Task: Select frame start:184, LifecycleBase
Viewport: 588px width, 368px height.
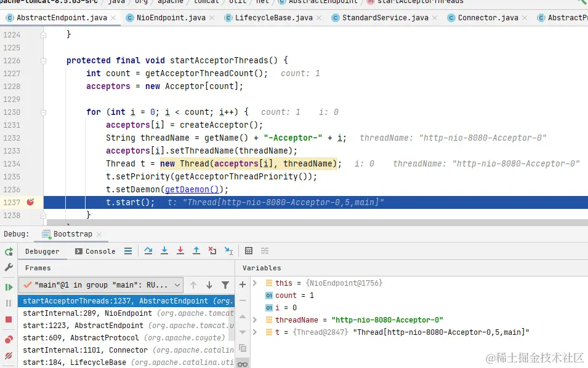Action: click(126, 362)
